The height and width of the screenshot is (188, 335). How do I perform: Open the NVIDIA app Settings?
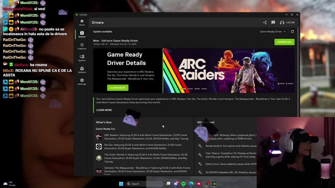82,82
